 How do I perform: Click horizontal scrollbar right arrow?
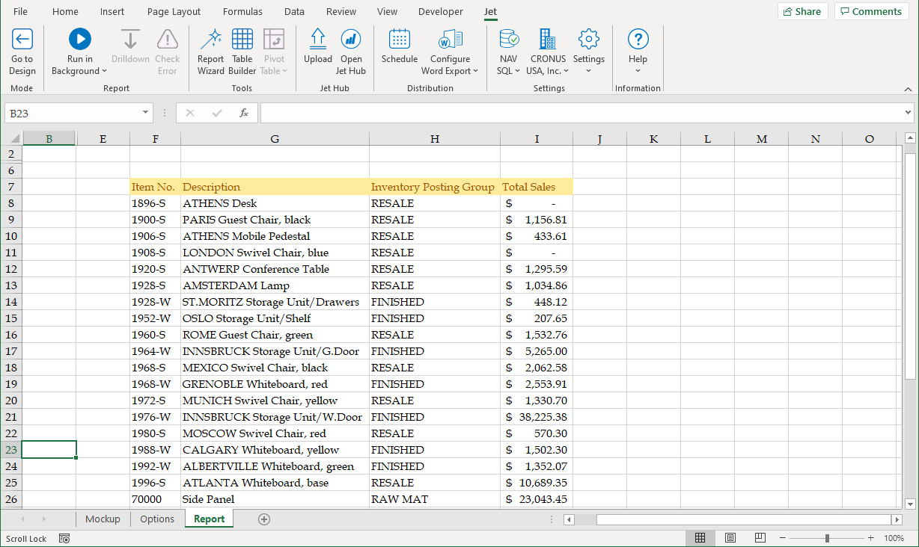click(x=897, y=519)
